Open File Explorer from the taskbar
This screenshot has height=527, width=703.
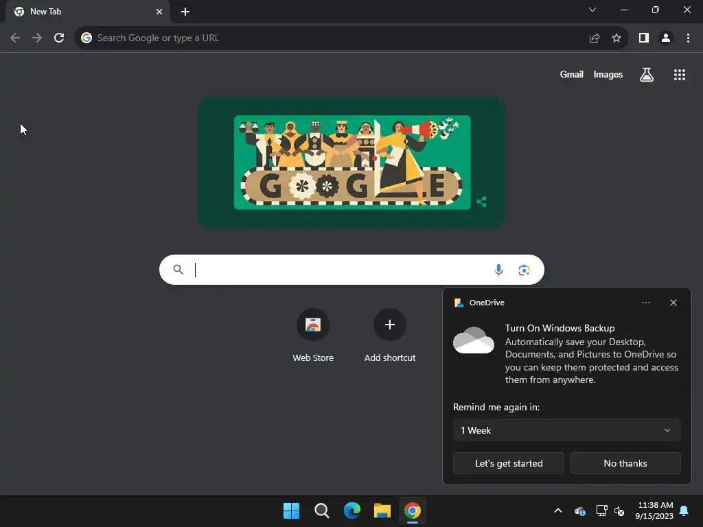pyautogui.click(x=382, y=511)
